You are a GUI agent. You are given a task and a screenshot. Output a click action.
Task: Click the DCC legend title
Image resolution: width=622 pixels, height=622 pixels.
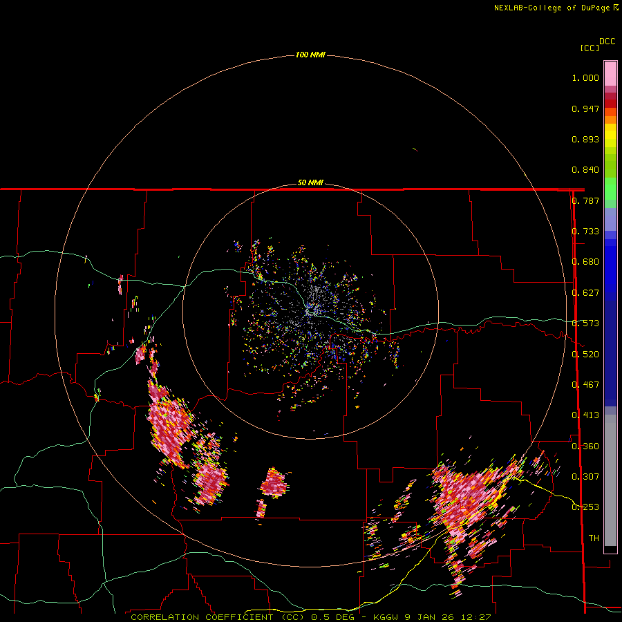[x=607, y=41]
